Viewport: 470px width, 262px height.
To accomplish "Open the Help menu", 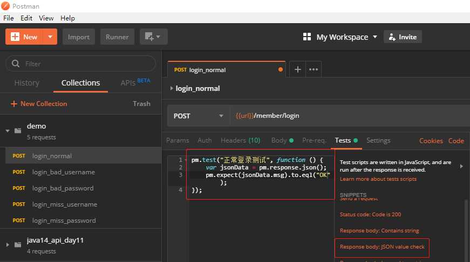I will [67, 18].
